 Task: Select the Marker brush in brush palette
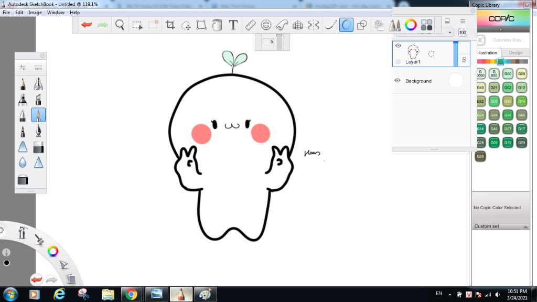pos(23,100)
